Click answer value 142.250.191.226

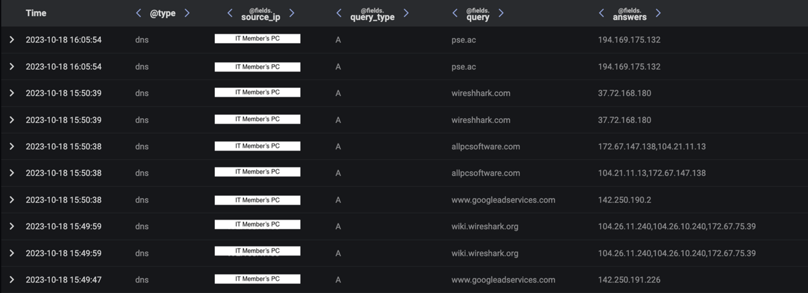[629, 279]
